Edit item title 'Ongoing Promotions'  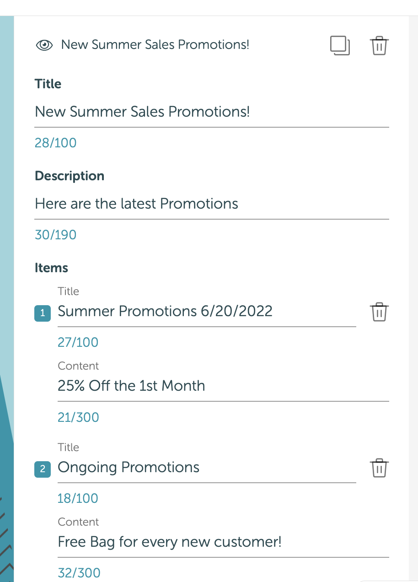click(x=207, y=468)
